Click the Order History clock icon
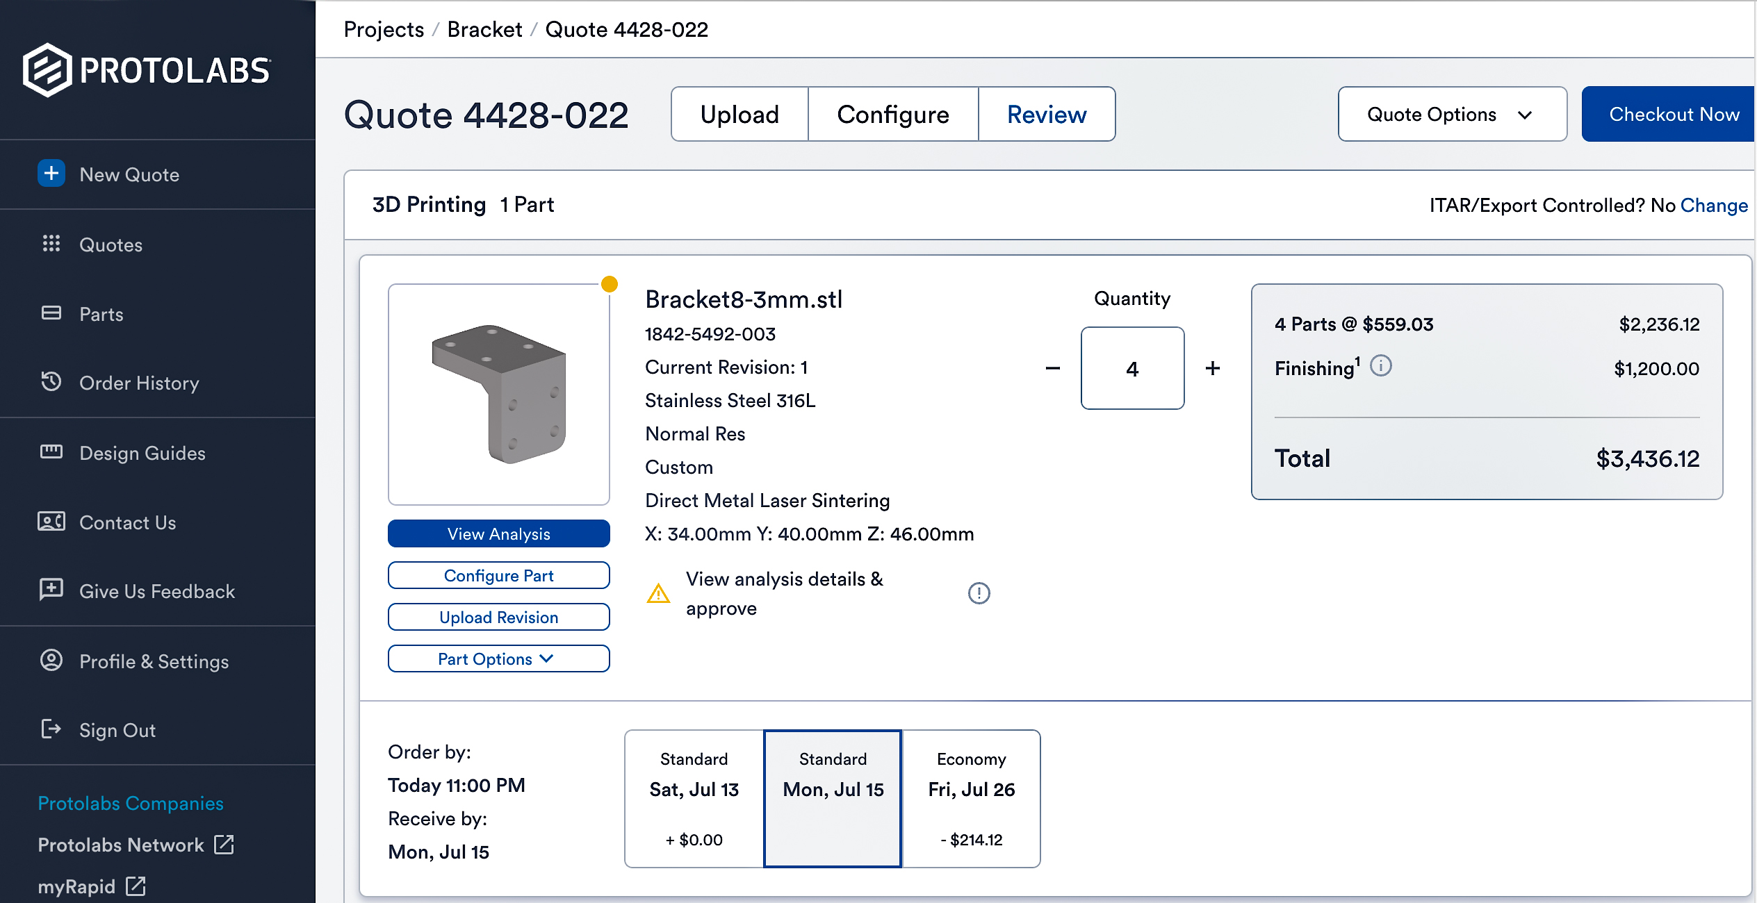 (51, 382)
